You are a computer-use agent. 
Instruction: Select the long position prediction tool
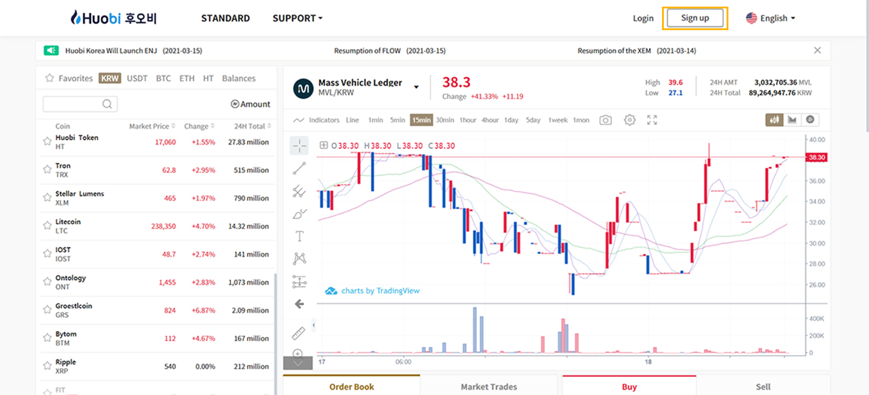point(299,281)
